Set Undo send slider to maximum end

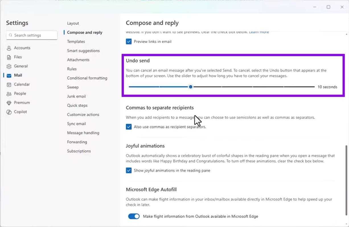314,87
